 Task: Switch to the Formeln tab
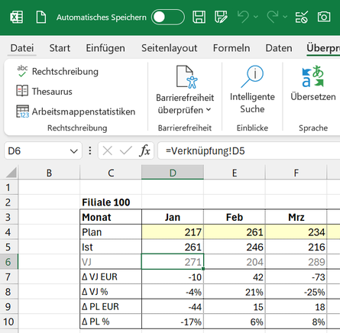(232, 48)
